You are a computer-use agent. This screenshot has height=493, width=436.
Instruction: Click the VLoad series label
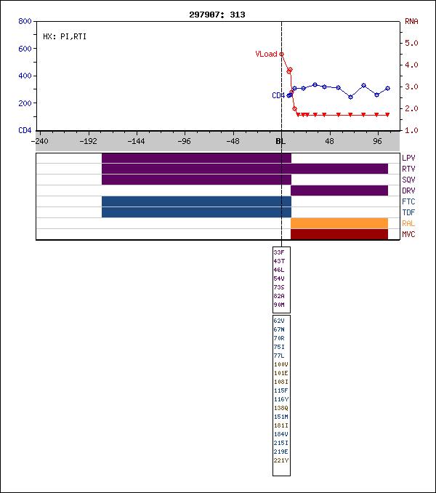tap(266, 54)
